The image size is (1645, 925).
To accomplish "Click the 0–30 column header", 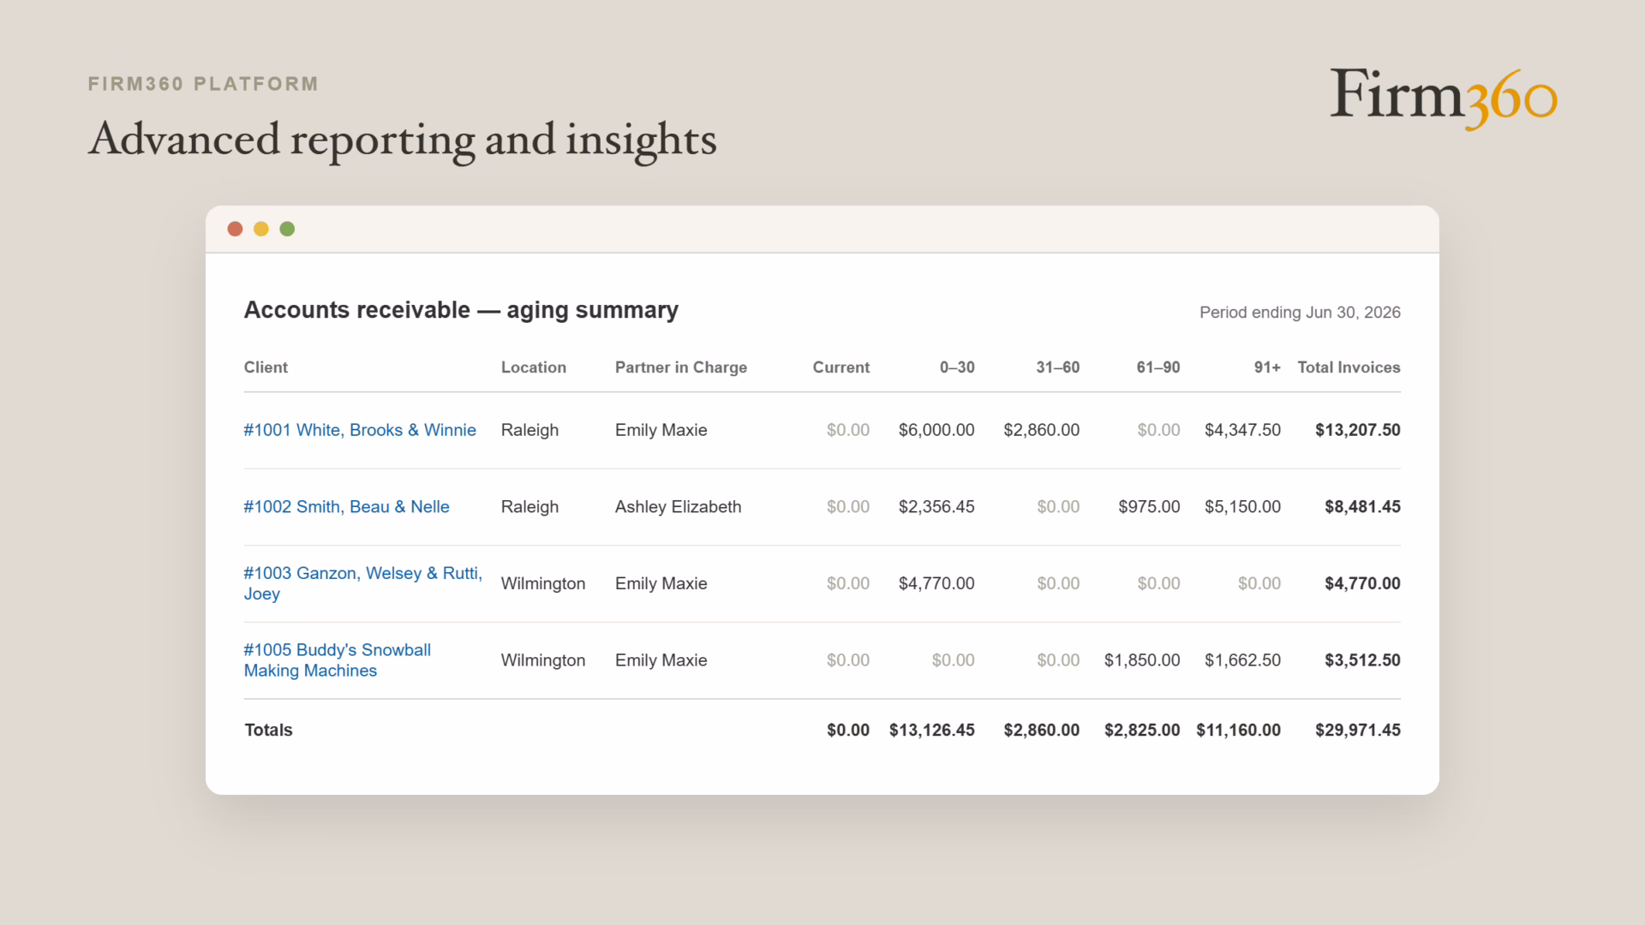I will [x=957, y=367].
